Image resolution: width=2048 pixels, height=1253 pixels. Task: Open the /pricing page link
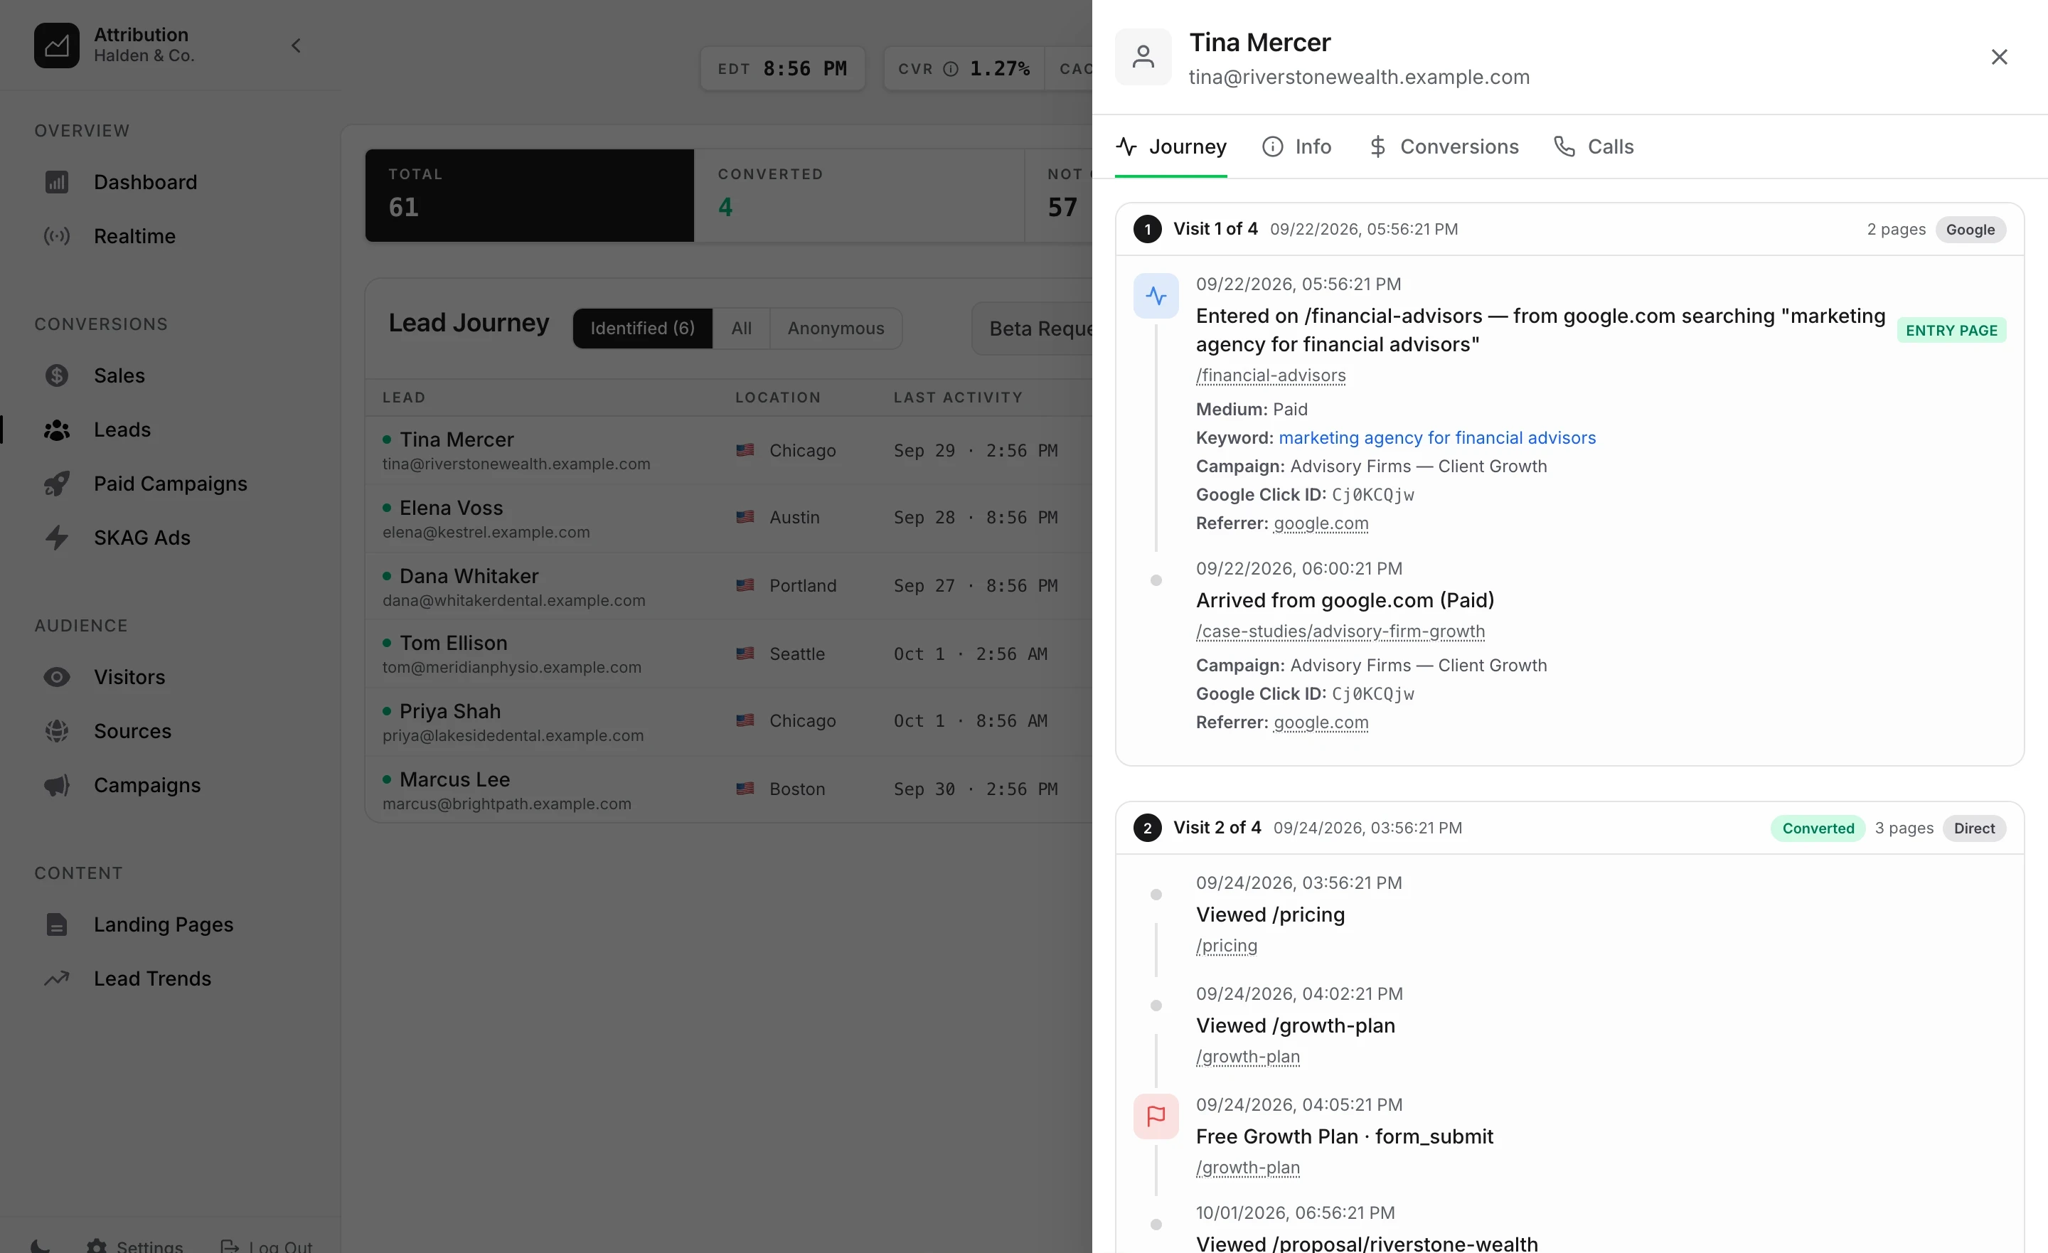(1226, 947)
